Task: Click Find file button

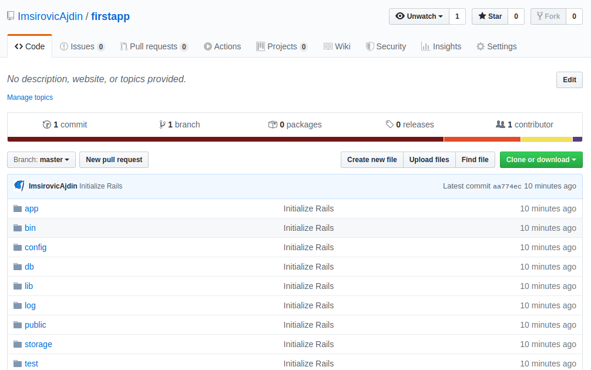Action: [475, 160]
